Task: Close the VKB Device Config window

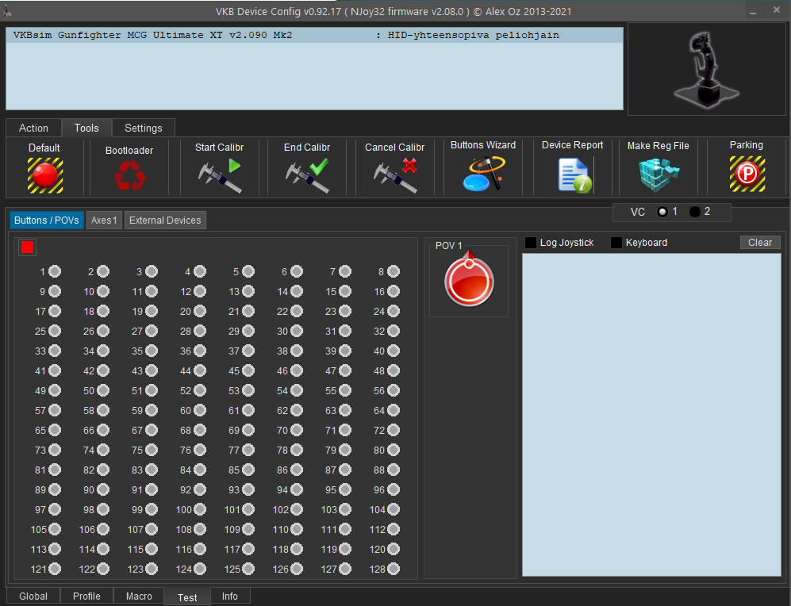Action: pyautogui.click(x=777, y=10)
